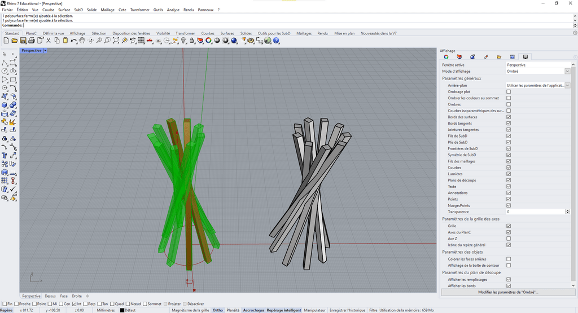Select the Boolean union spheres tool
578x313 pixels.
tap(13, 105)
